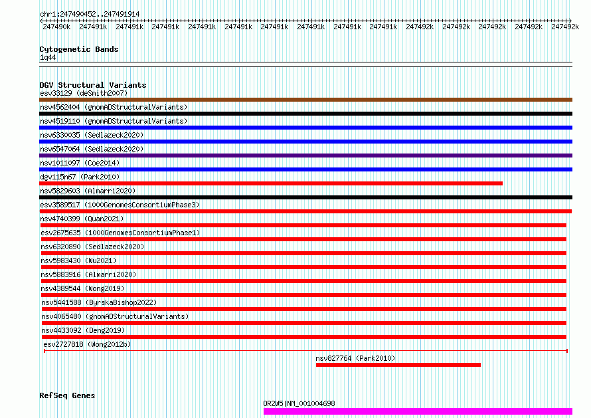The height and width of the screenshot is (418, 591).
Task: Select nsv6320890 (Sedlazeck2020) label
Action: click(92, 247)
